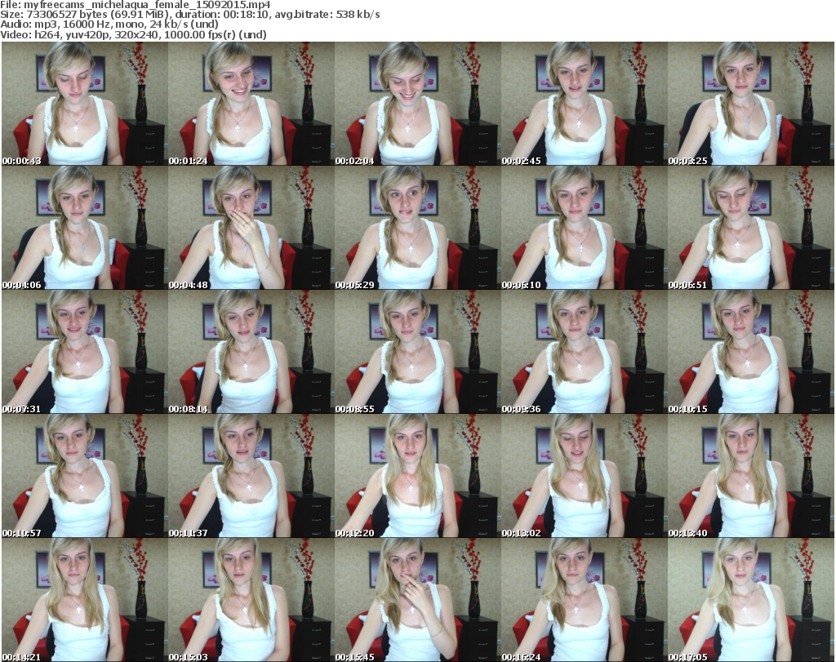This screenshot has height=662, width=836.
Task: Select the frame stamped 00:15:03
Action: (251, 600)
